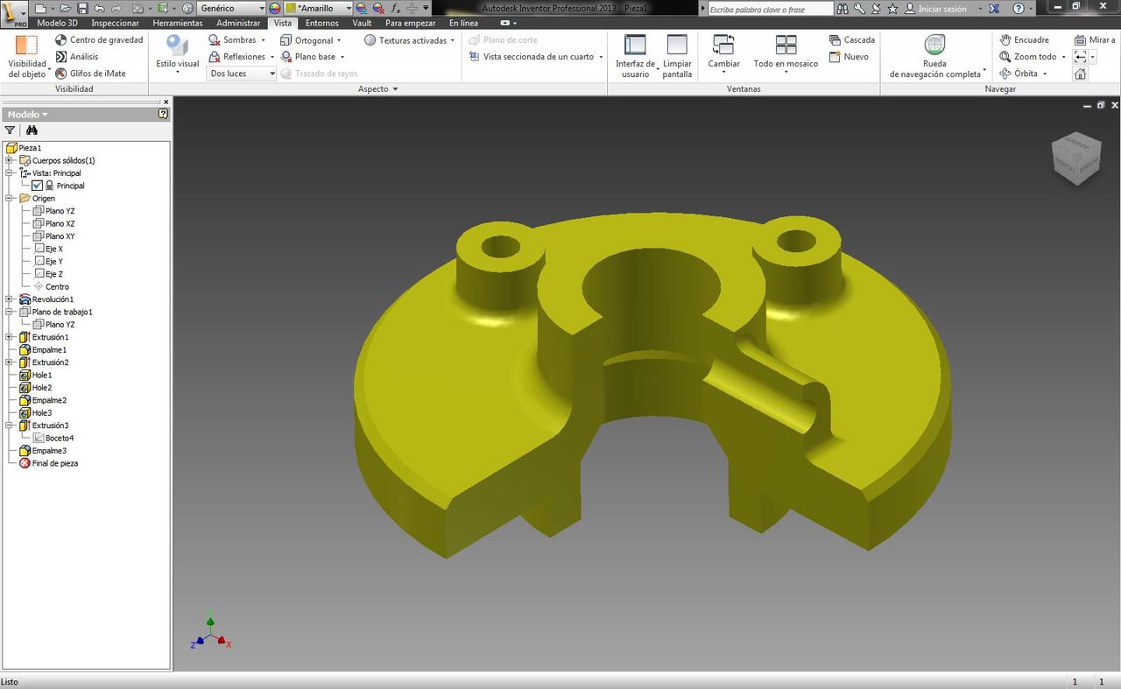This screenshot has height=689, width=1121.
Task: Switch to the Inspeccionar tab
Action: [116, 23]
